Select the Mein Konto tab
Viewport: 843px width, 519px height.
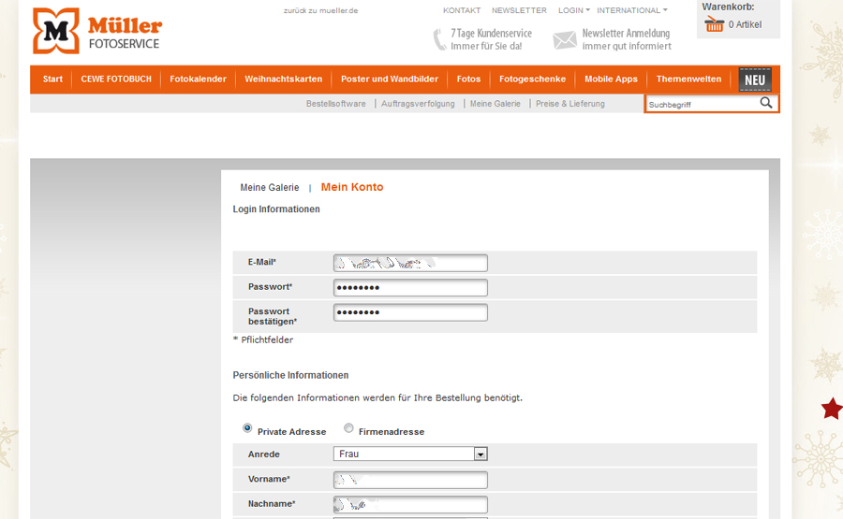352,187
